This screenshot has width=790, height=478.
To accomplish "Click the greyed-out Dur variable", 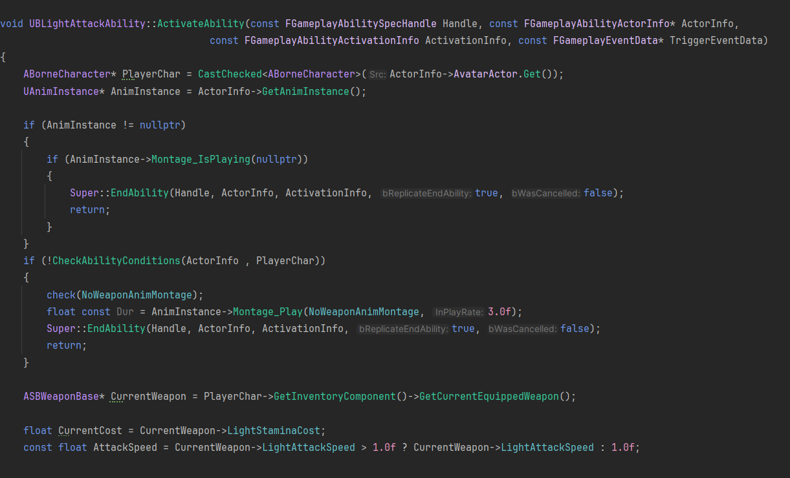I will point(125,312).
